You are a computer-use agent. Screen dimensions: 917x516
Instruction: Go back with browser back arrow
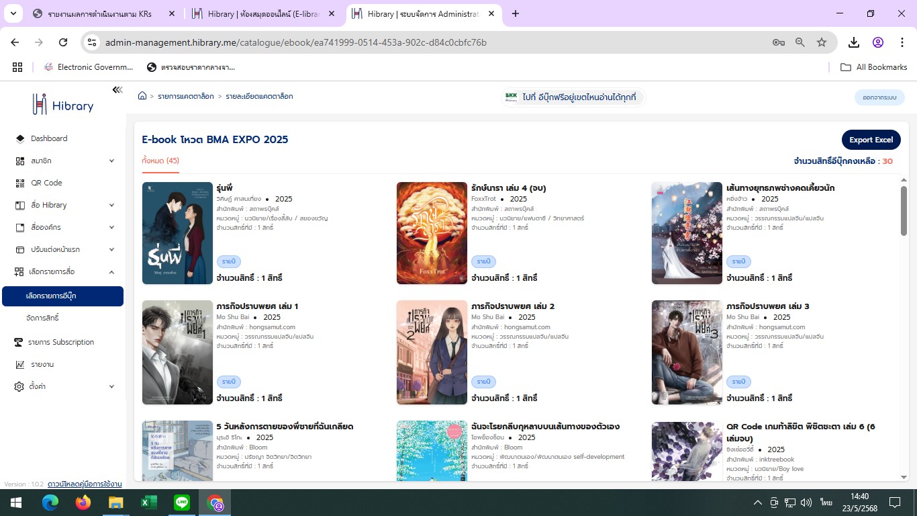(x=15, y=42)
